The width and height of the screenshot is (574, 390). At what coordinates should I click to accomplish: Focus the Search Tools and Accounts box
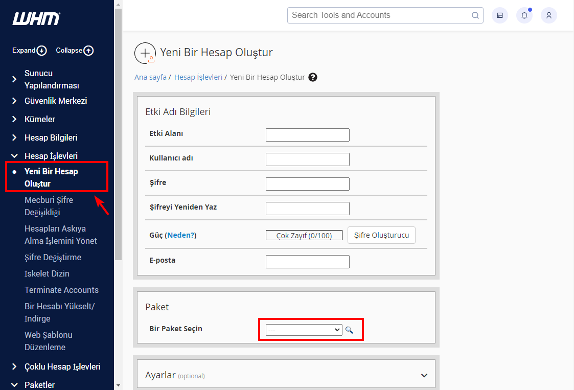378,15
